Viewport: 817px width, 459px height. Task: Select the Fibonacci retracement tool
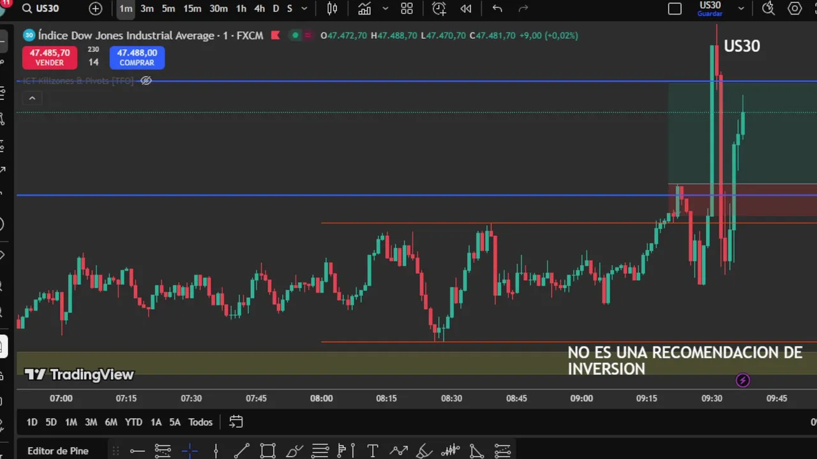(163, 451)
